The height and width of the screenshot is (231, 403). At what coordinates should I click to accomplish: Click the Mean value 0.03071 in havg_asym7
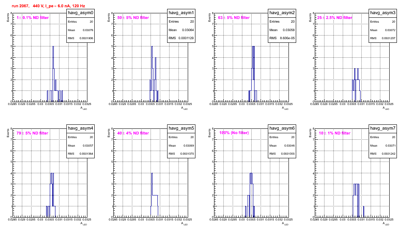(390, 145)
